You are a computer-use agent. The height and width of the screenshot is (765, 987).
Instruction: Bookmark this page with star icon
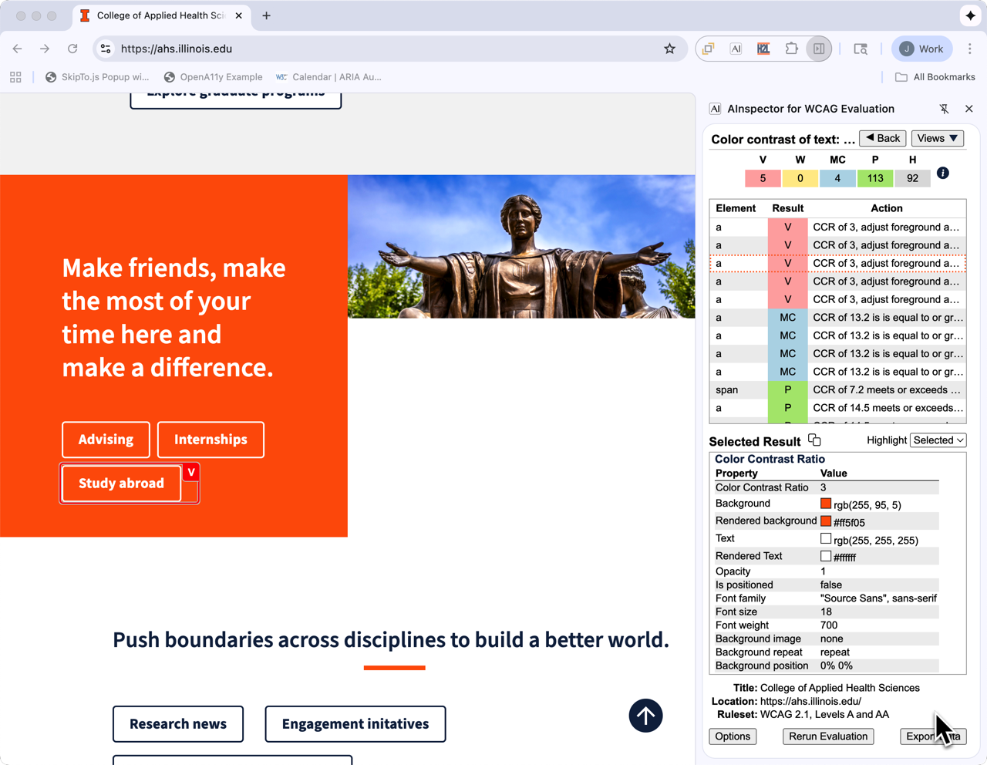click(669, 49)
